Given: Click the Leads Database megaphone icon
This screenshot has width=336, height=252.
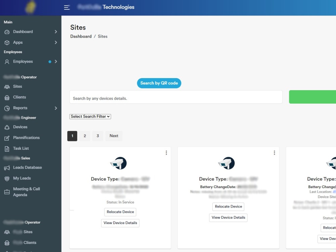Looking at the screenshot, I should [7, 168].
